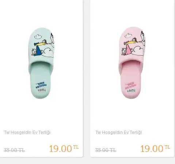
Task: Click the mint slipper's Tw Hosgeldin Ev Terliği title
Action: click(27, 133)
